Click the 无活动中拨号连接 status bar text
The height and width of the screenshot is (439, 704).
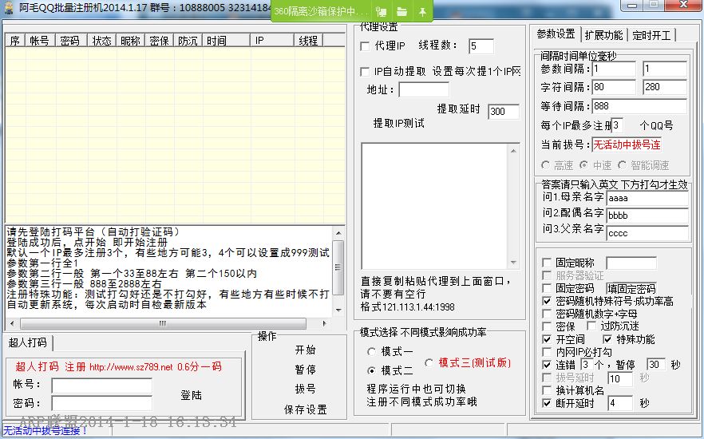pyautogui.click(x=45, y=431)
